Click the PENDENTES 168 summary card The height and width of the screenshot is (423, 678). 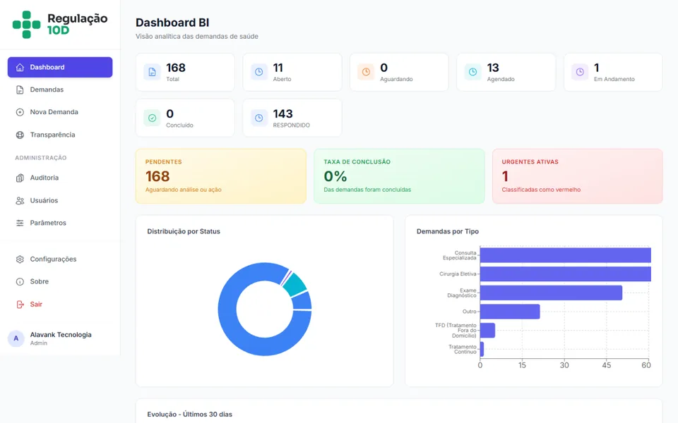coord(221,176)
